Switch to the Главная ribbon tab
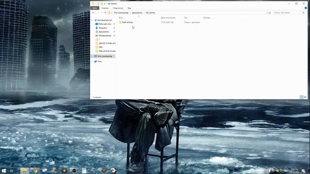The height and width of the screenshot is (174, 310). point(105,8)
